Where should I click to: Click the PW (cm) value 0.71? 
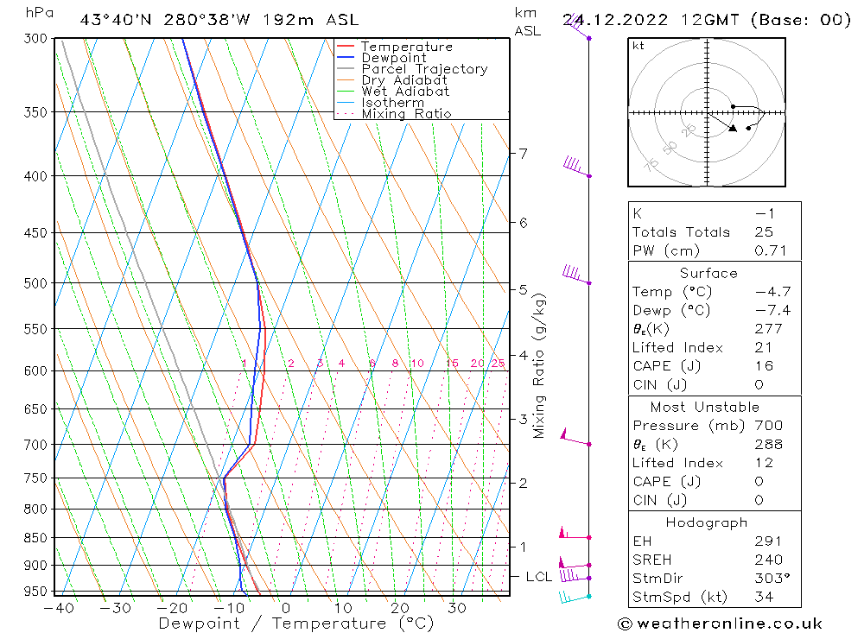tap(771, 250)
